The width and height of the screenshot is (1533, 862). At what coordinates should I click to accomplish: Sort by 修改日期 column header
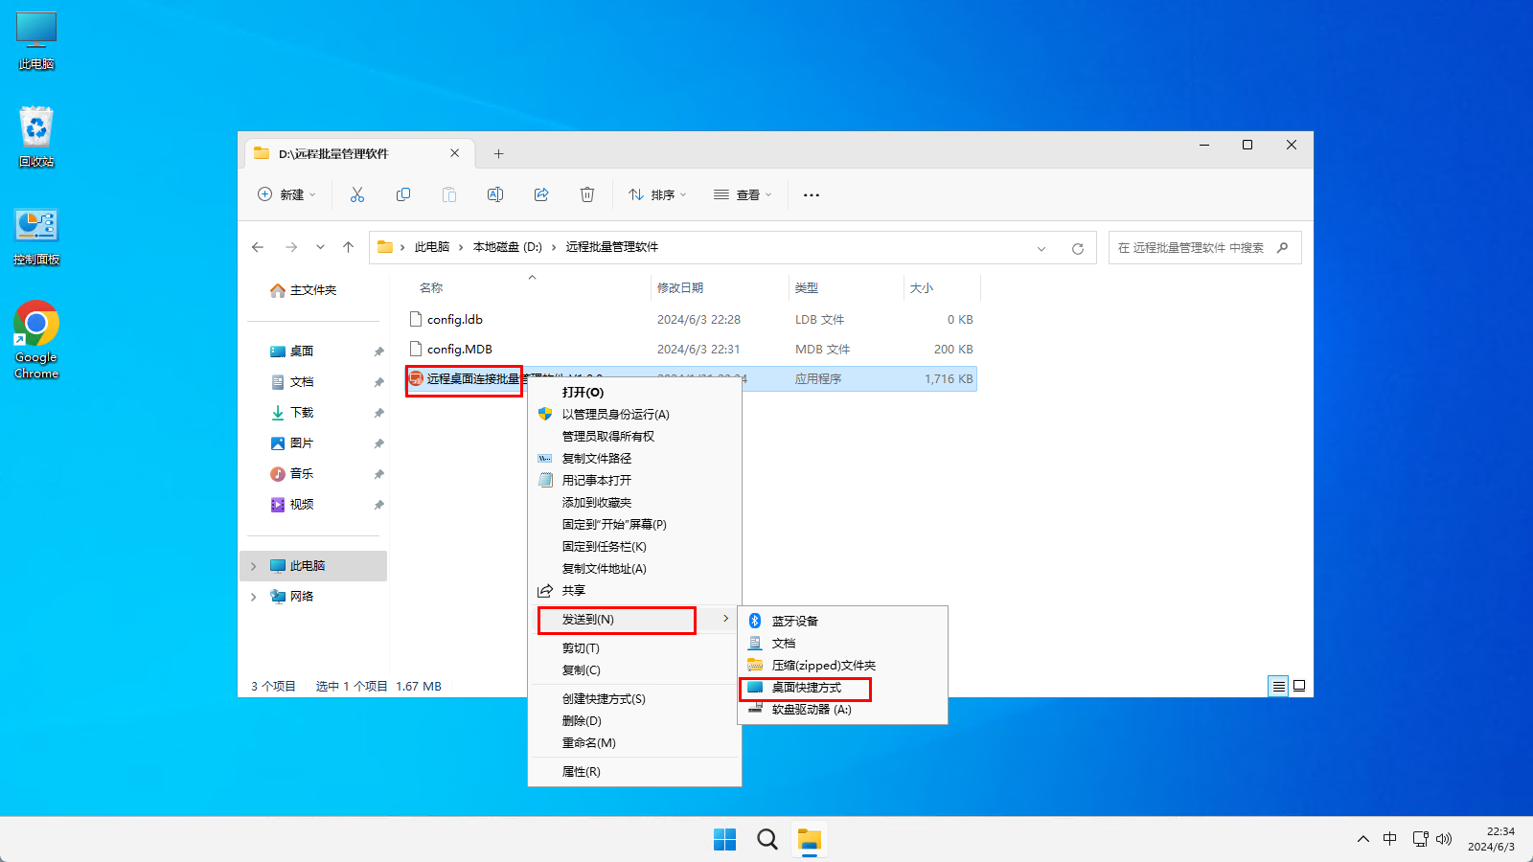(719, 287)
